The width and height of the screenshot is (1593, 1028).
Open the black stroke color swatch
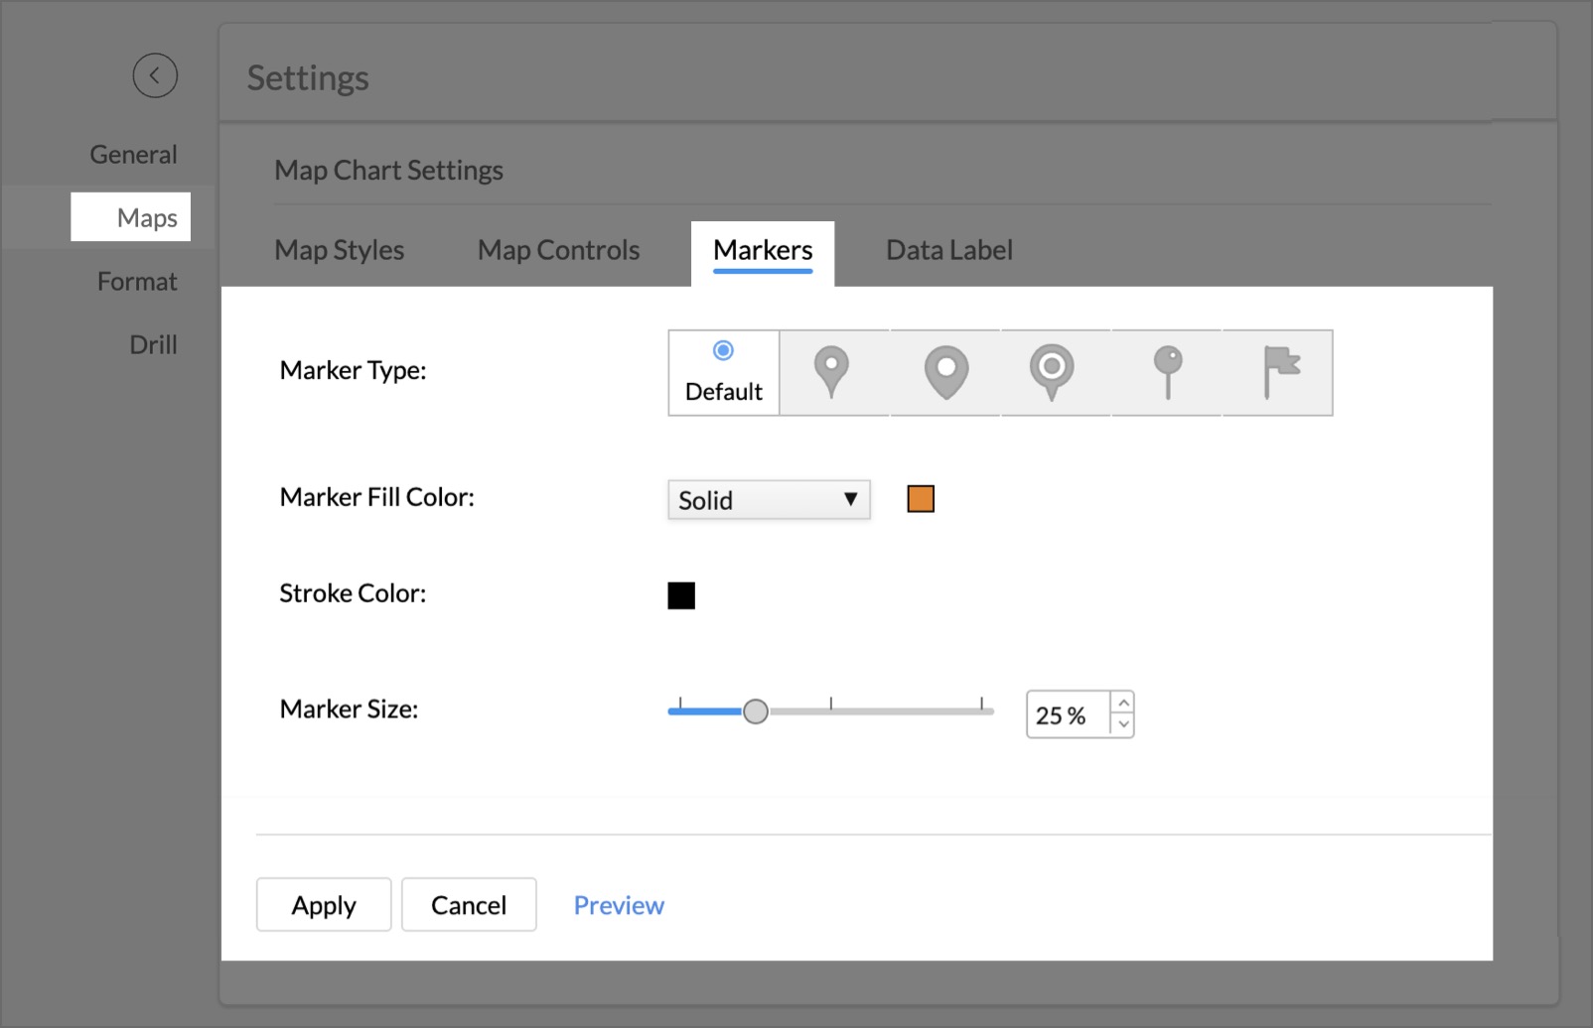(681, 595)
